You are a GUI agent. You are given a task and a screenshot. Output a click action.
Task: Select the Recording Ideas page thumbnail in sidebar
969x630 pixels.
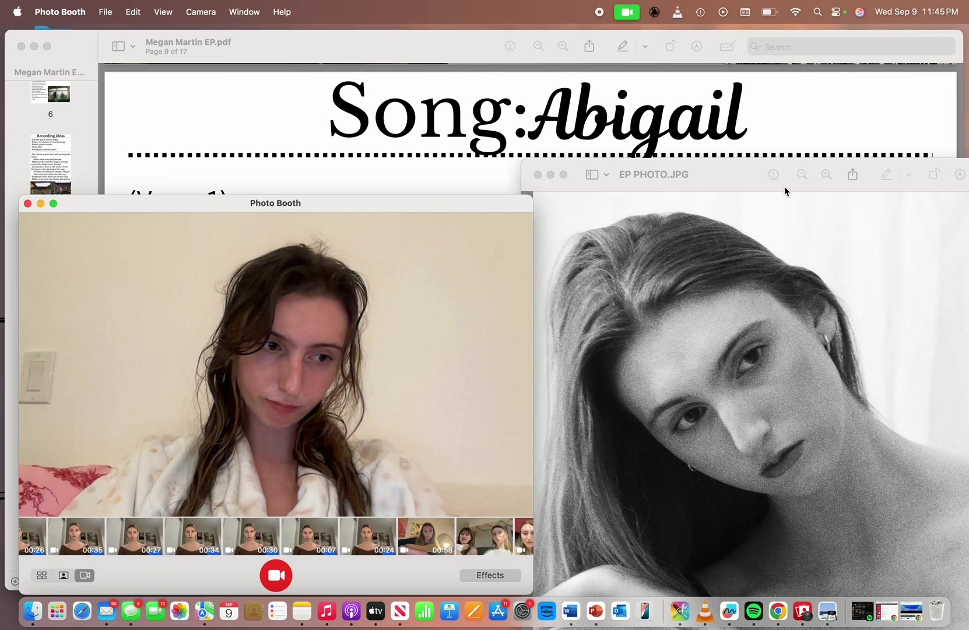coord(51,163)
